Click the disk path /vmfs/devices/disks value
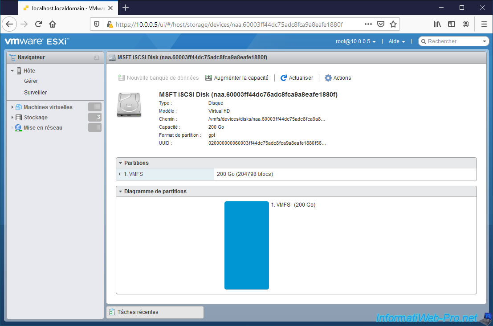Image resolution: width=493 pixels, height=326 pixels. point(267,119)
